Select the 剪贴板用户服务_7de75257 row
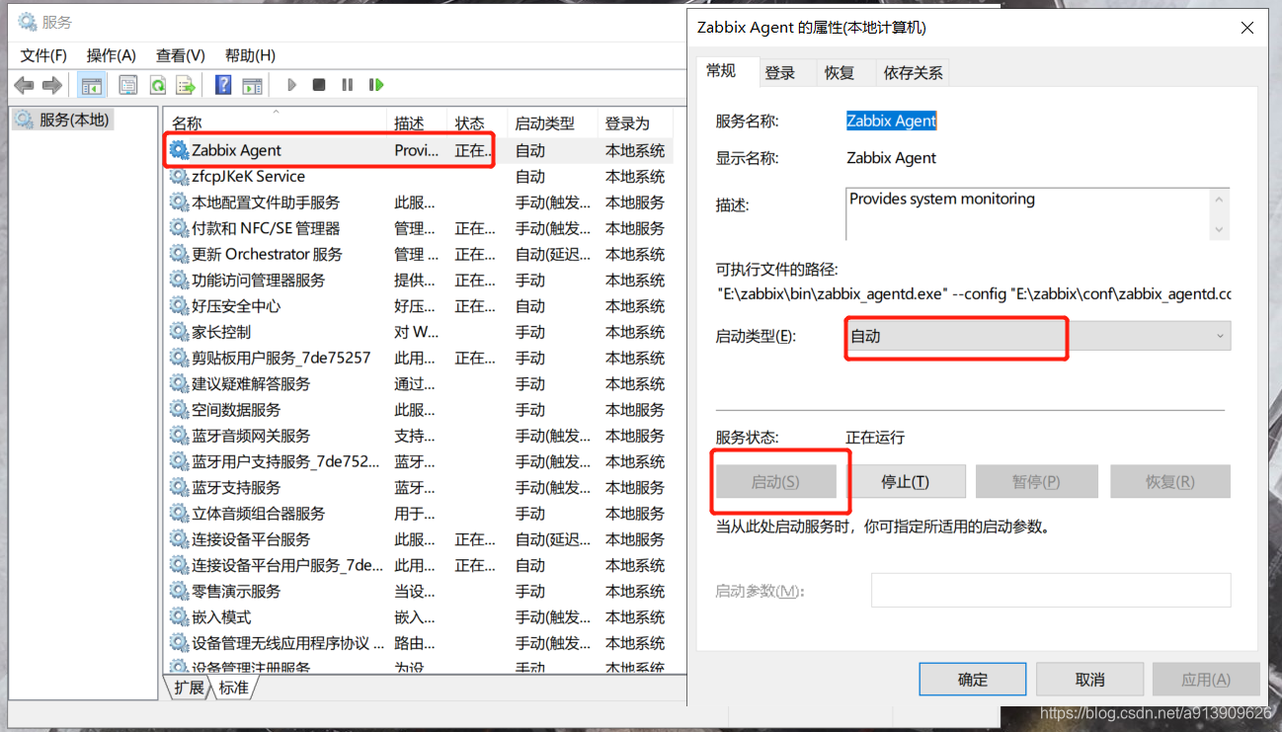This screenshot has width=1282, height=732. (419, 358)
